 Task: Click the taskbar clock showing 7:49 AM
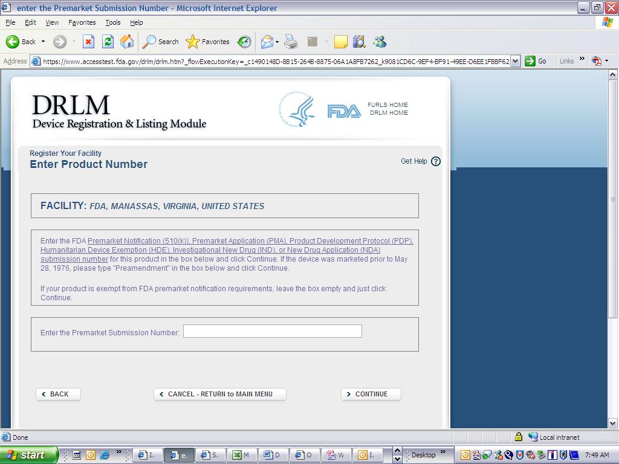point(597,455)
